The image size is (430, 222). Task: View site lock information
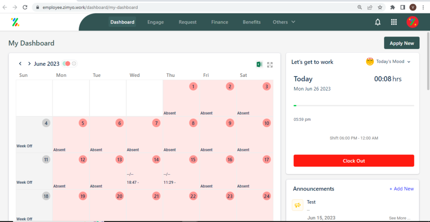point(38,8)
